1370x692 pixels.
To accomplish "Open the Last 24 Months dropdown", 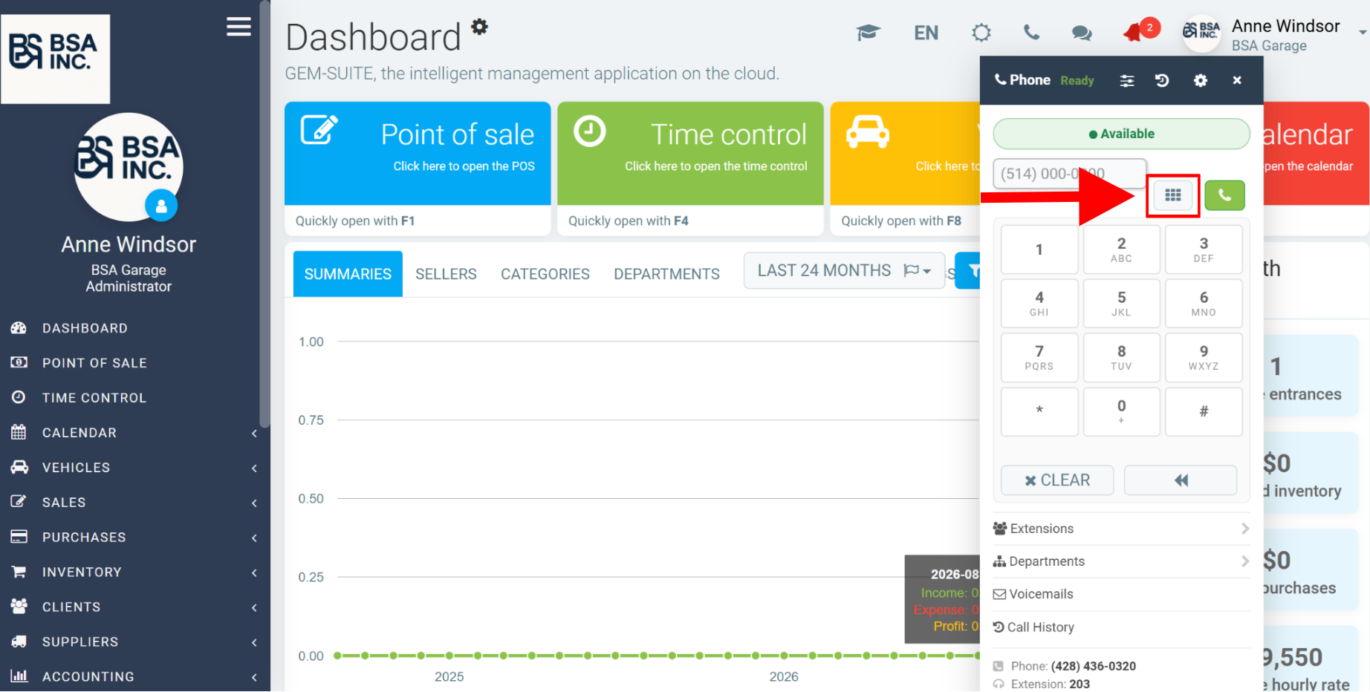I will click(844, 271).
